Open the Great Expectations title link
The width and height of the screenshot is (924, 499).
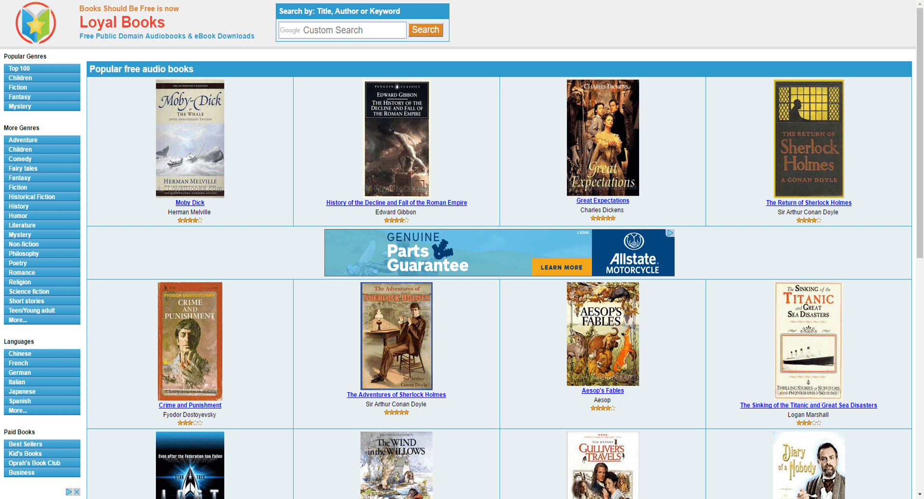603,201
